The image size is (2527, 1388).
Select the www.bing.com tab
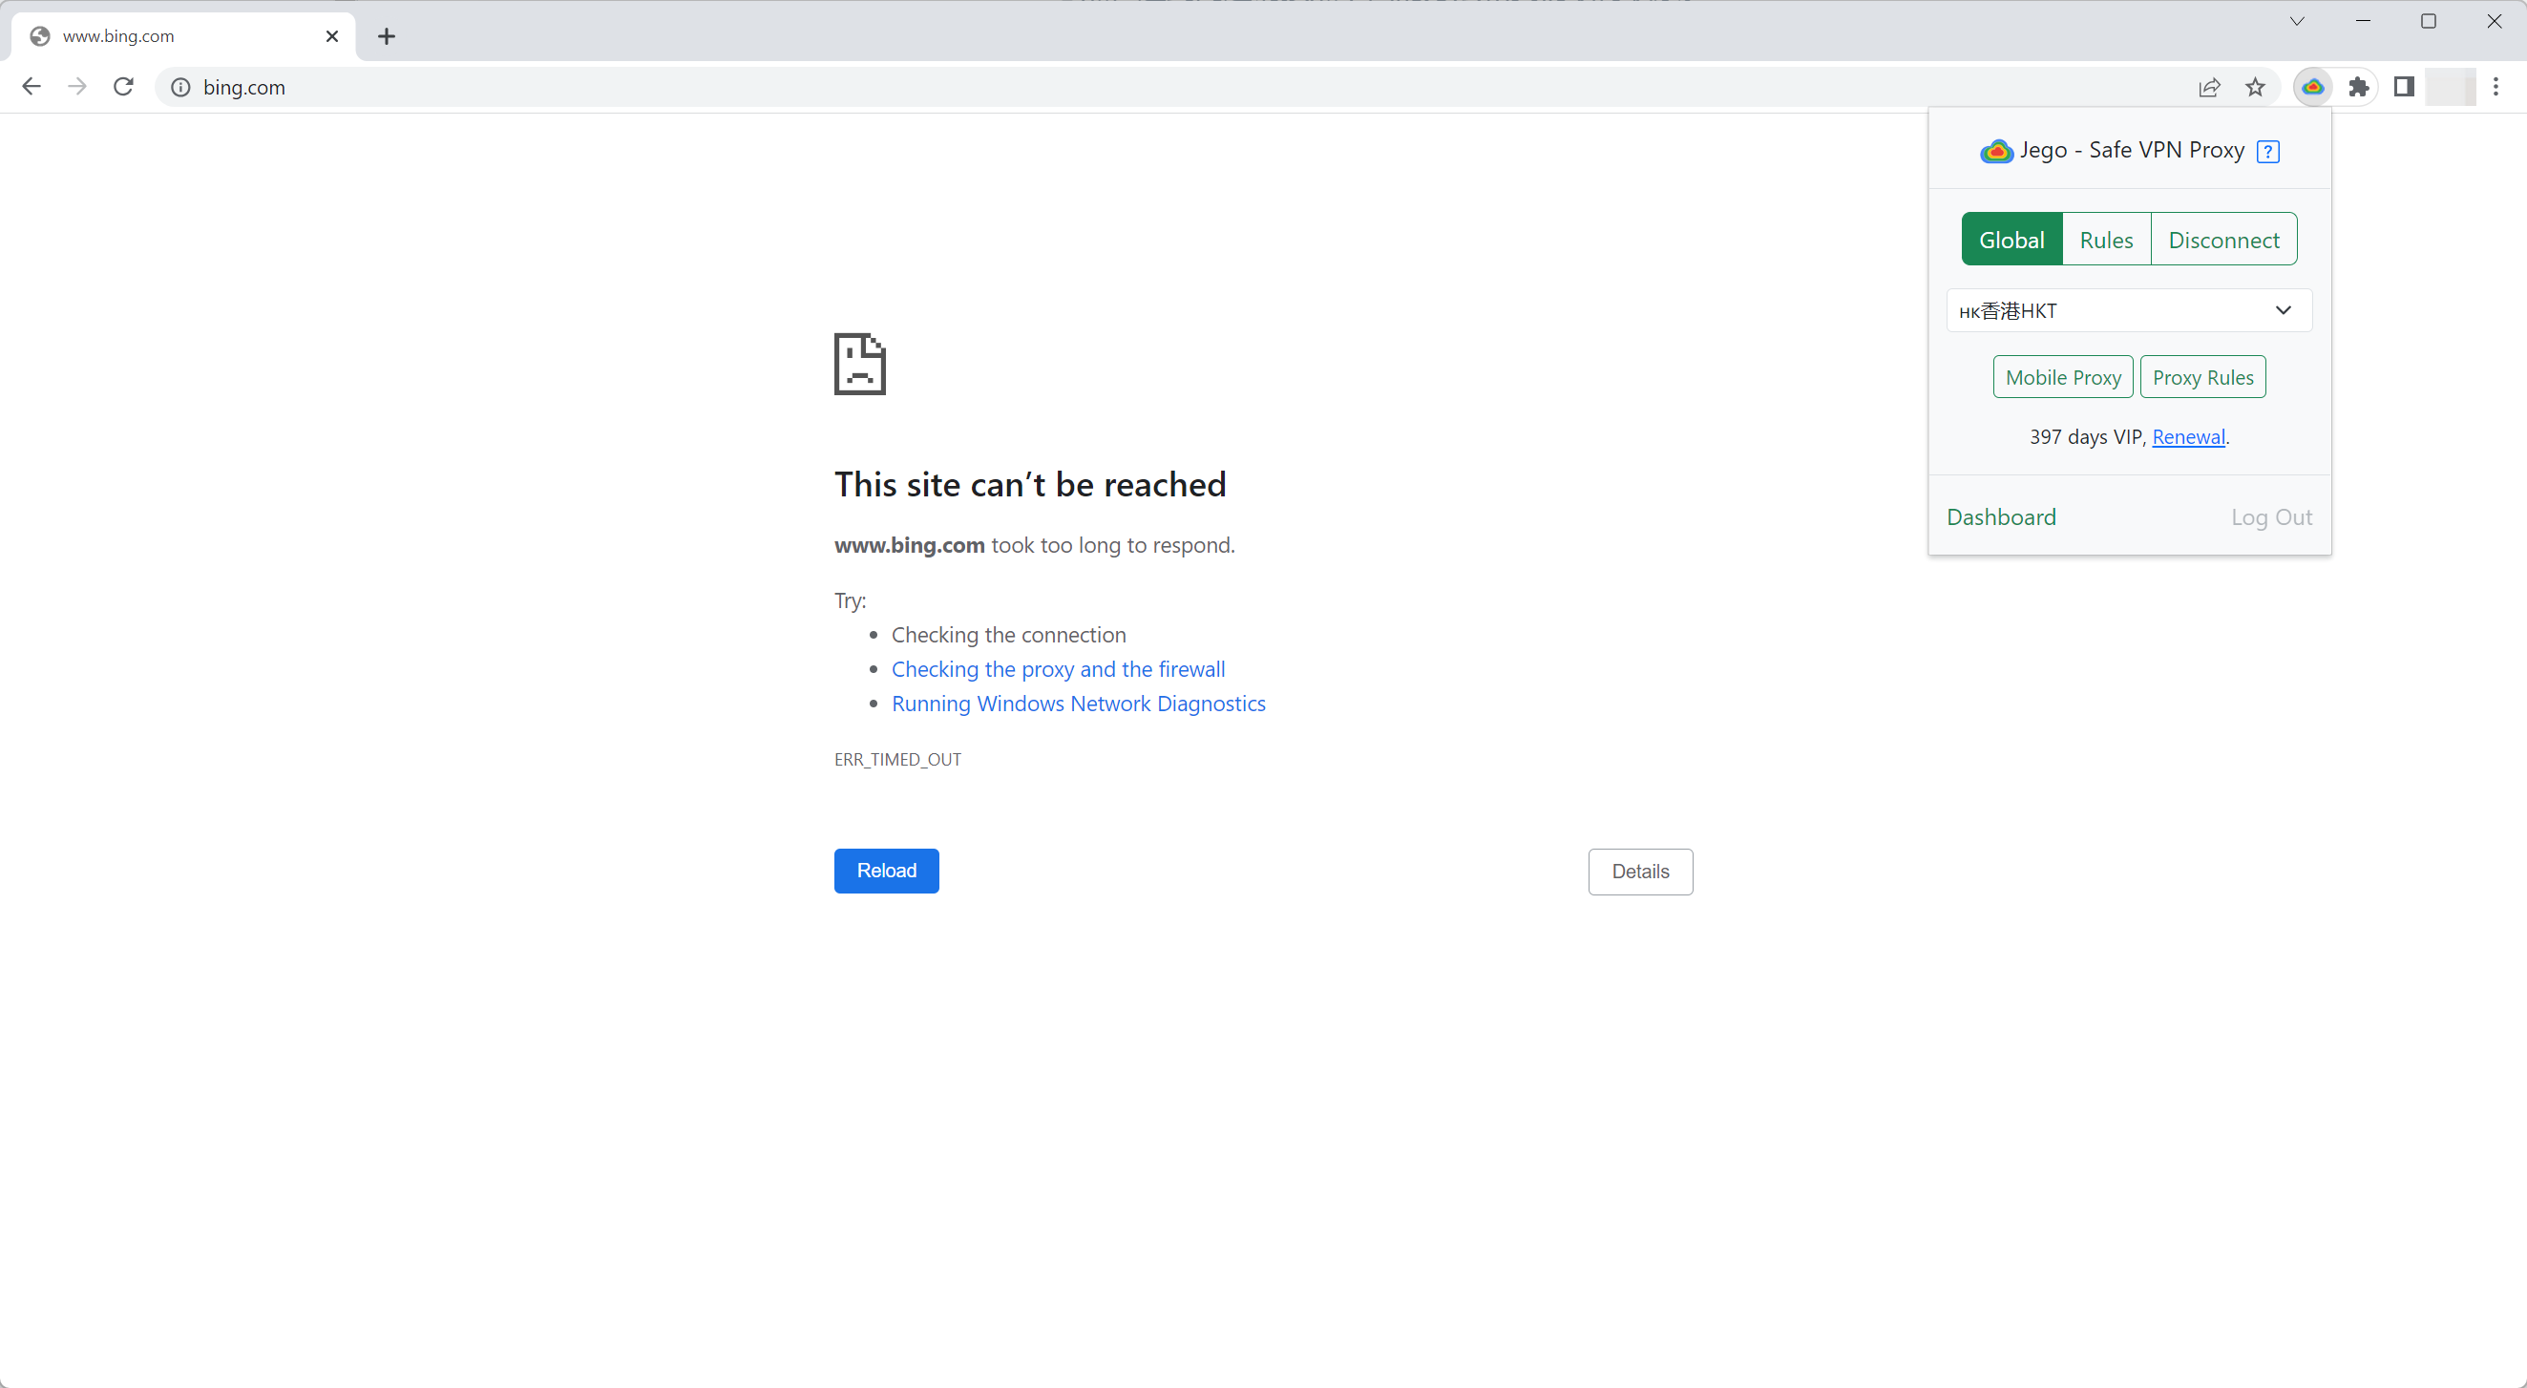point(183,36)
